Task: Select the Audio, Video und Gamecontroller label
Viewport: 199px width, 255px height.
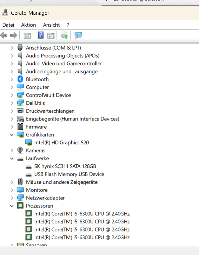Action: point(64,64)
